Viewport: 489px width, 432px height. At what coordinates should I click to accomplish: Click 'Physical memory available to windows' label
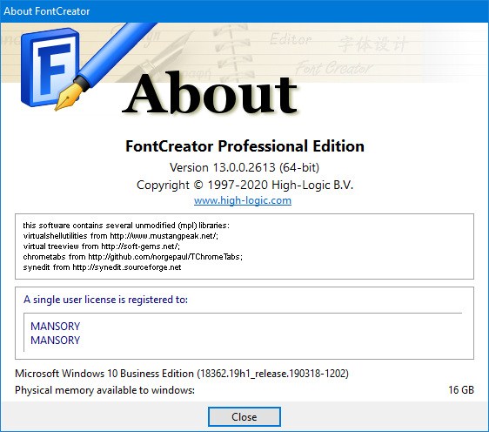pos(104,390)
